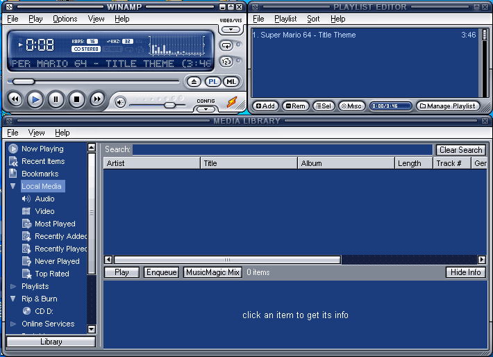Open the Video/Vis dropdown

click(231, 30)
